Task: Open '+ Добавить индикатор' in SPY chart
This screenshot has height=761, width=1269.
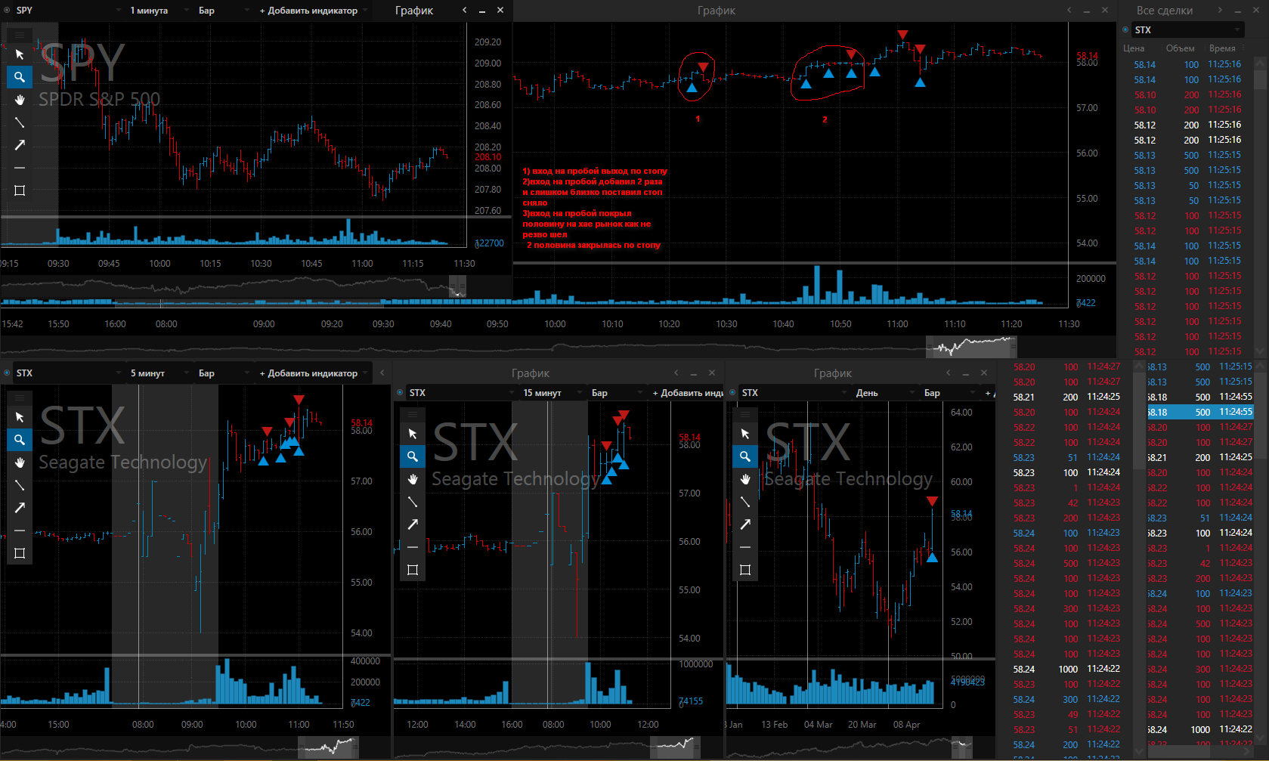Action: pyautogui.click(x=313, y=11)
